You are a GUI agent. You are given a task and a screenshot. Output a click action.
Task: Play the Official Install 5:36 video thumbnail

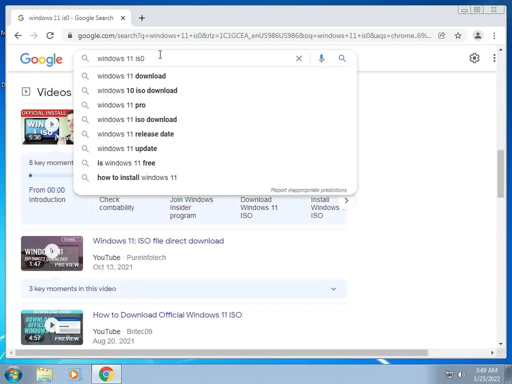(x=47, y=126)
